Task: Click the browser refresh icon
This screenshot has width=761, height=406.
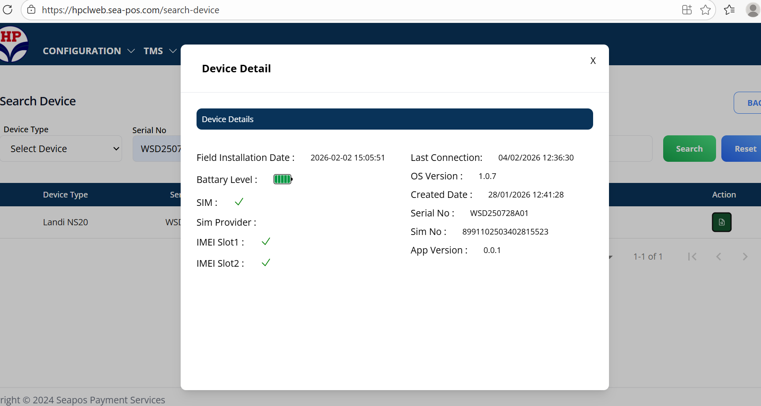Action: click(7, 10)
